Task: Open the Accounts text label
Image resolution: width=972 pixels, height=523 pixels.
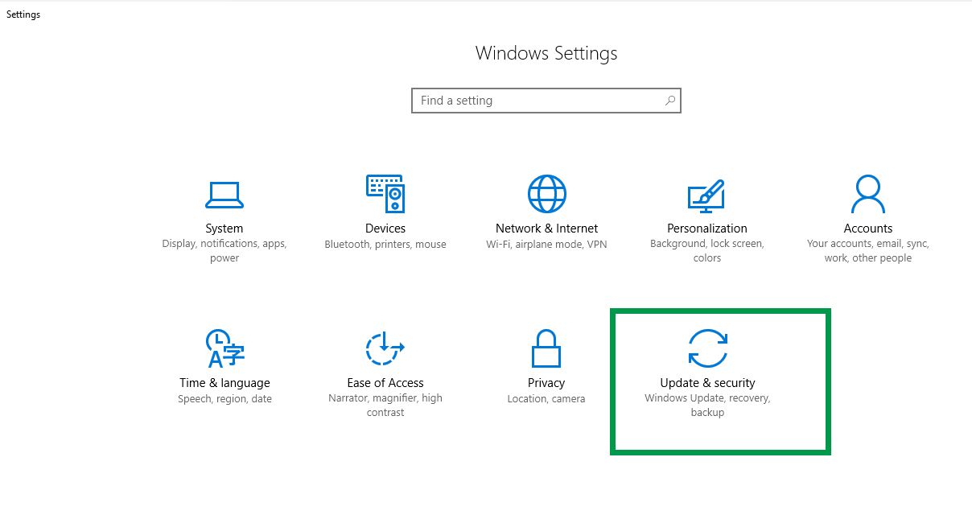Action: tap(867, 229)
